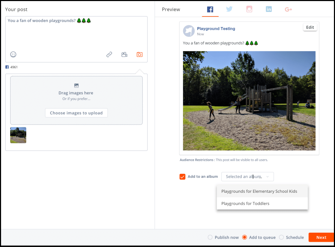The height and width of the screenshot is (247, 335).
Task: Click the video camera icon
Action: tap(124, 55)
